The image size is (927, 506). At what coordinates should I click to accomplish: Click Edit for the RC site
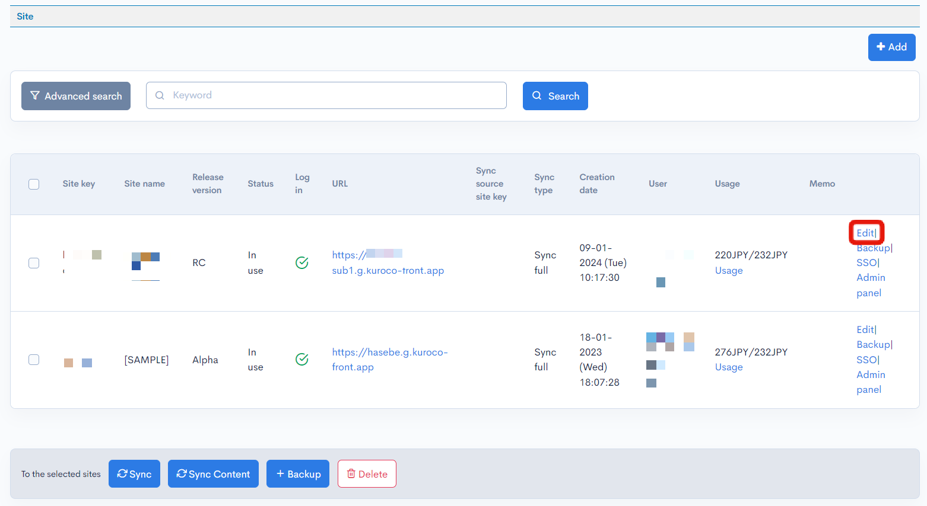[x=865, y=233]
